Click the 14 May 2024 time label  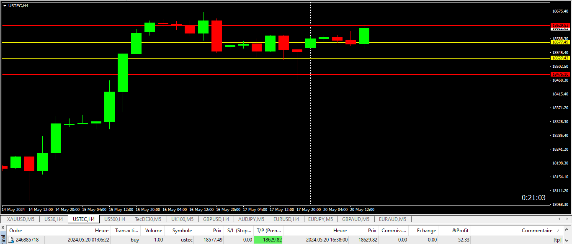tap(13, 209)
